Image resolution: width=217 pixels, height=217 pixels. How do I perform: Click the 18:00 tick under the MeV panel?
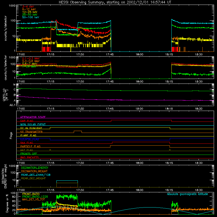pyautogui.click(x=139, y=82)
